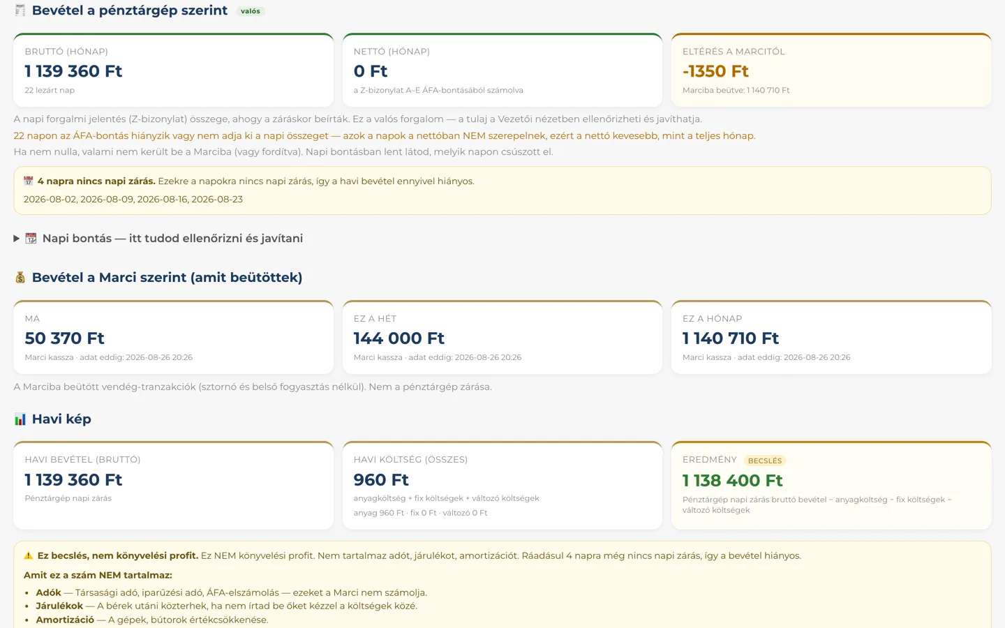Click the green "valós" badge

pyautogui.click(x=251, y=11)
